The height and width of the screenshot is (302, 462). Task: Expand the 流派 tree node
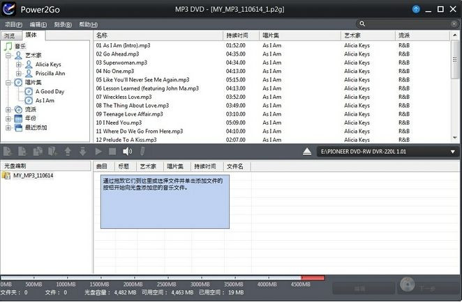click(8, 109)
